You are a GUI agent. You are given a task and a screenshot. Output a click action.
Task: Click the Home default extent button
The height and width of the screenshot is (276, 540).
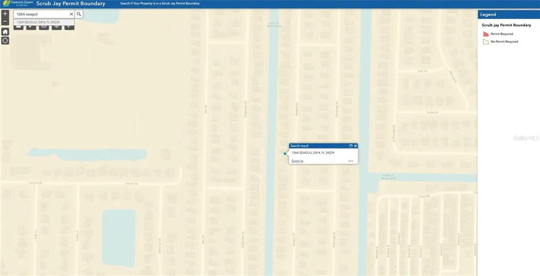5,32
